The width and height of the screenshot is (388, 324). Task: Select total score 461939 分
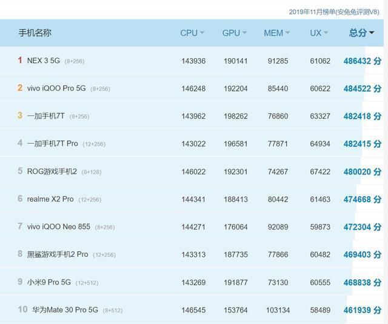(x=363, y=310)
